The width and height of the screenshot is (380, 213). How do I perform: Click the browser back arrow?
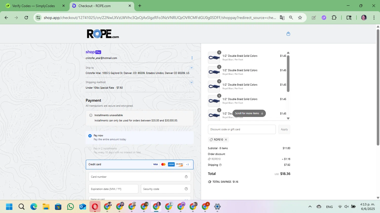click(x=6, y=17)
